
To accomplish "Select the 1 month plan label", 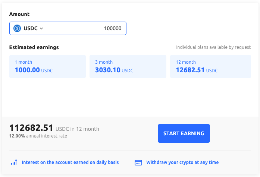I will click(24, 62).
